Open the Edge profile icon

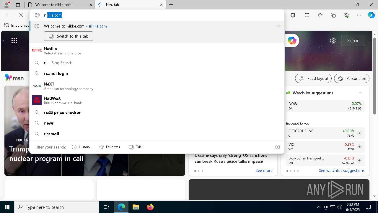pyautogui.click(x=6, y=5)
